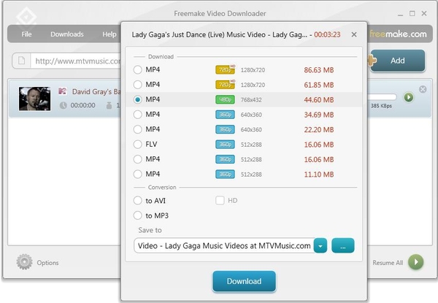438x303 pixels.
Task: Click the green Resume All arrow icon
Action: 415,262
